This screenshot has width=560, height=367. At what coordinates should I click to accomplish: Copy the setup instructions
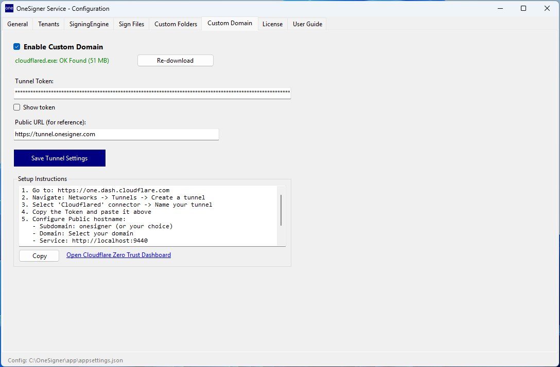click(x=39, y=256)
